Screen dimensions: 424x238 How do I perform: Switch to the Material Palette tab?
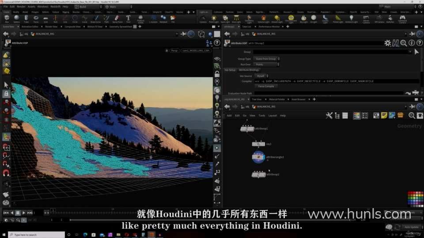tap(277, 100)
